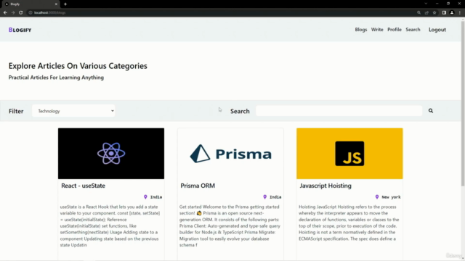Click the browser forward arrow
Viewport: 465px width, 261px height.
pos(13,12)
